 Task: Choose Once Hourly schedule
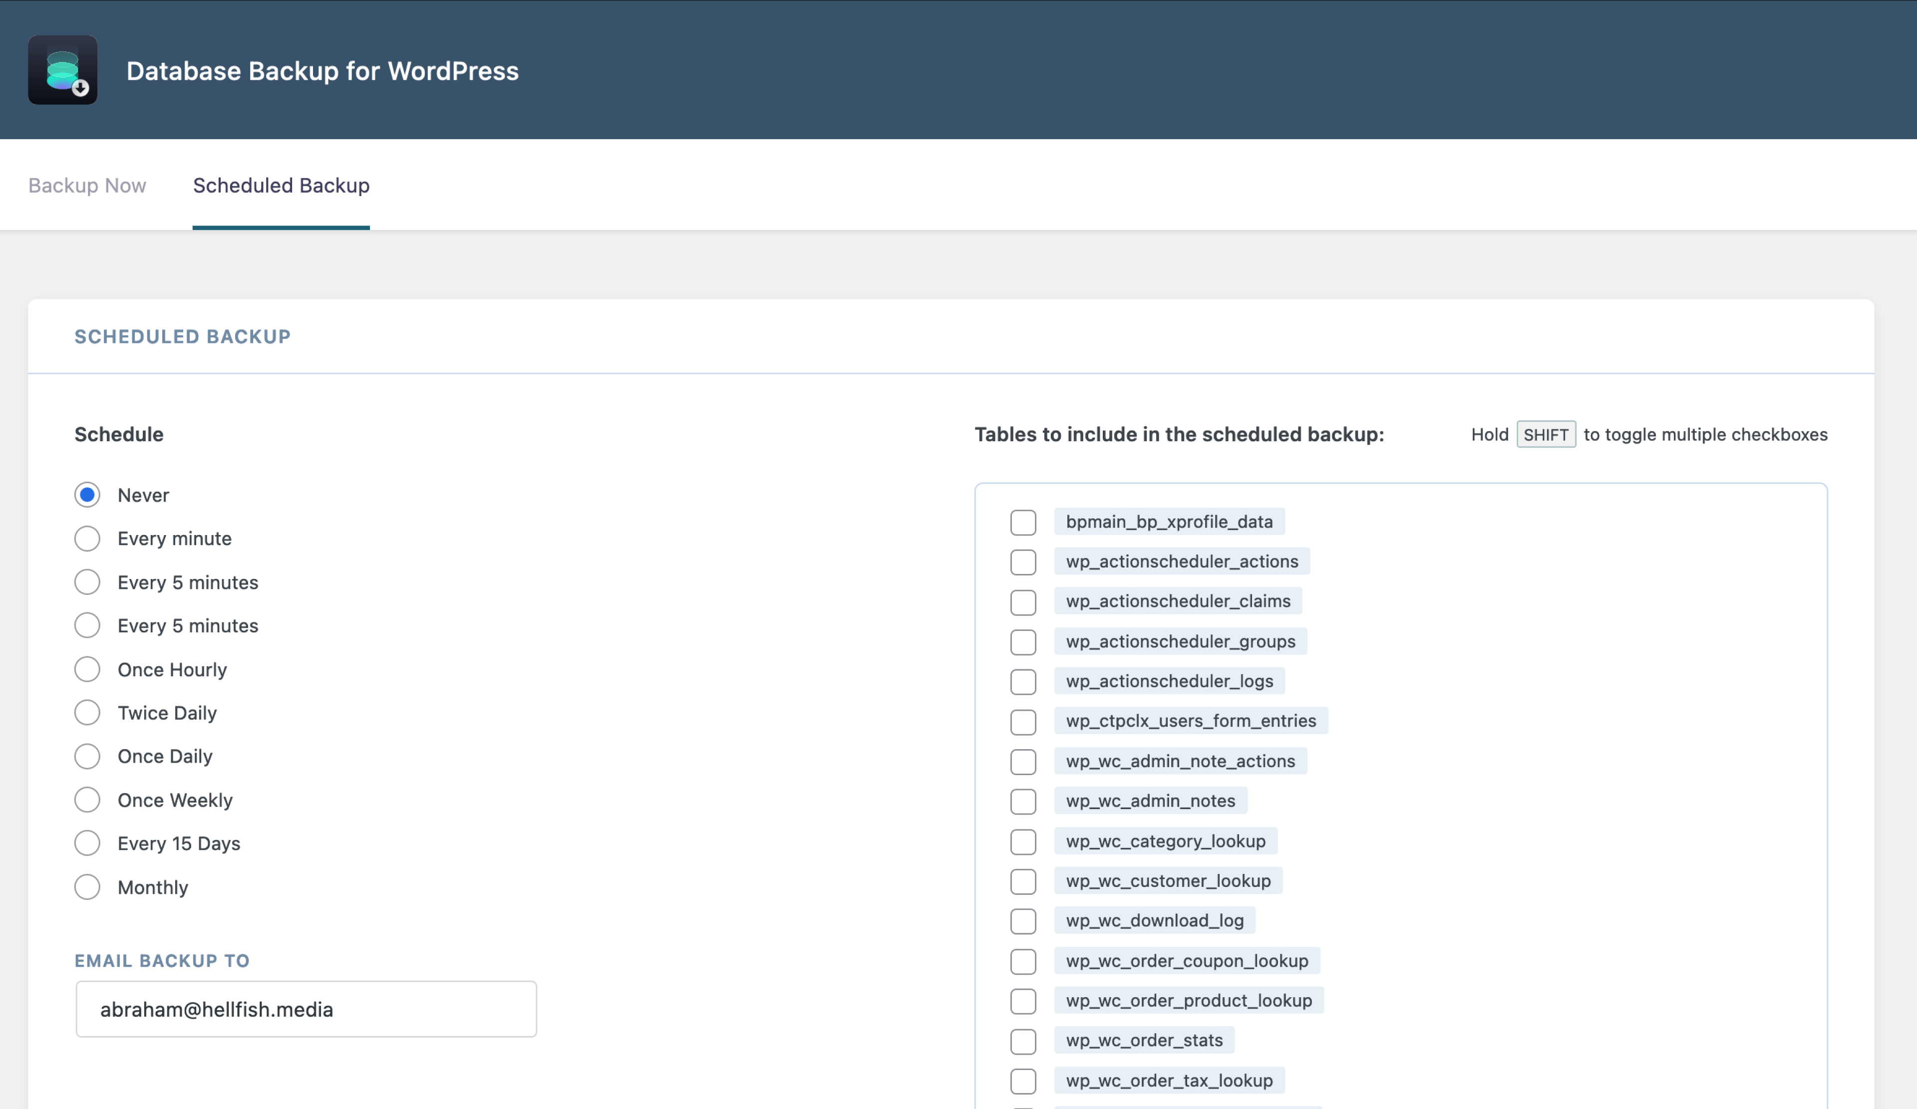[x=87, y=669]
